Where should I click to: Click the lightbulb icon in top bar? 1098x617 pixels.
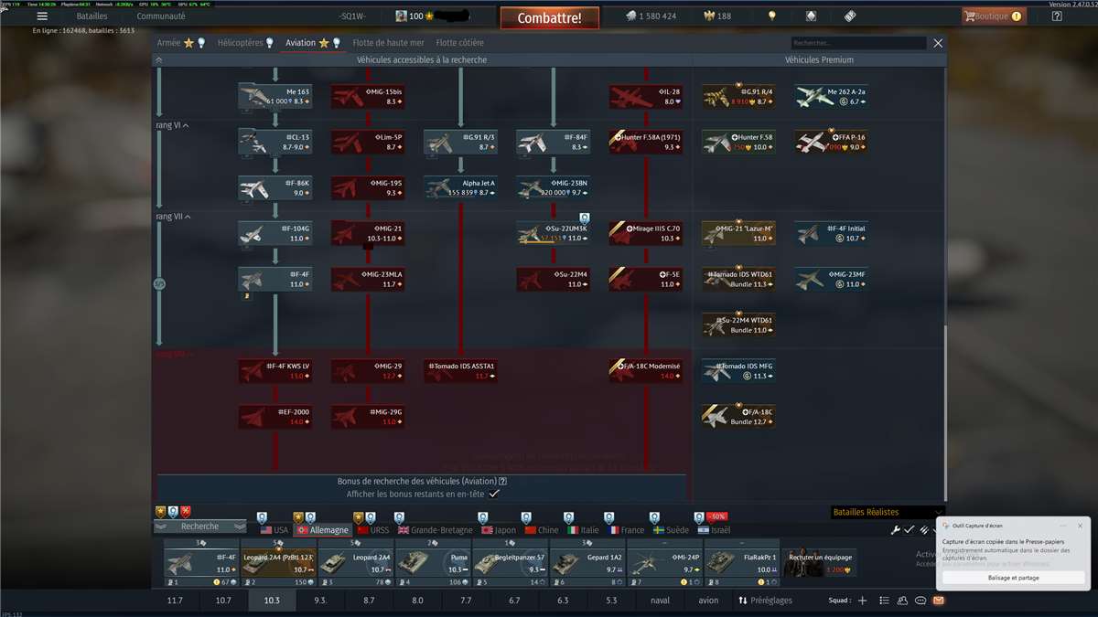tap(771, 16)
